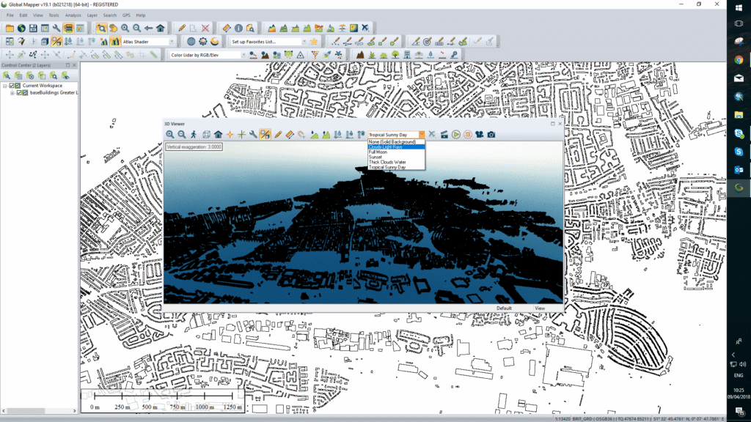Return main map to home full view
Image resolution: width=751 pixels, height=422 pixels.
[161, 29]
